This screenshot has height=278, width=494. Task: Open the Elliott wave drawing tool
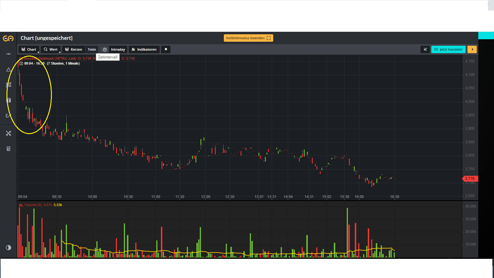click(8, 116)
